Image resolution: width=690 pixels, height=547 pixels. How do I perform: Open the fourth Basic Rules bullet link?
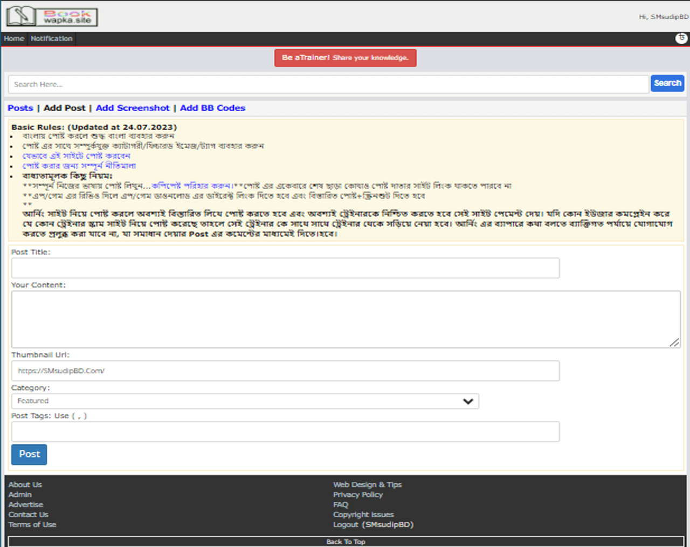(x=79, y=166)
